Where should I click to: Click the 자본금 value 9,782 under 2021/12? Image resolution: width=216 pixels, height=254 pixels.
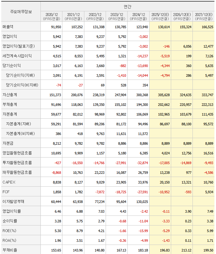(x=79, y=144)
